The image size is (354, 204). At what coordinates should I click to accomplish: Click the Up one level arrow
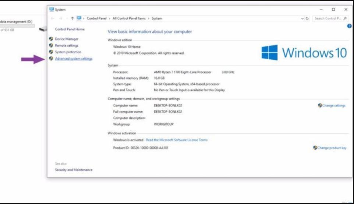pos(72,18)
